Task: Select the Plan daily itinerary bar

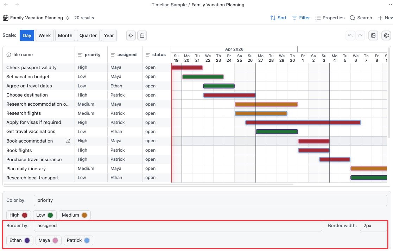Action: (369, 169)
